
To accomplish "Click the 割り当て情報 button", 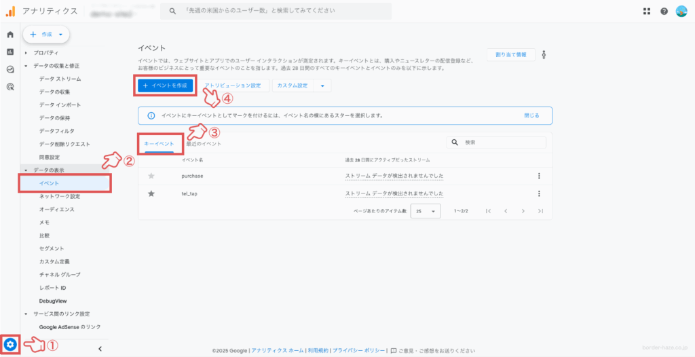I will (511, 54).
